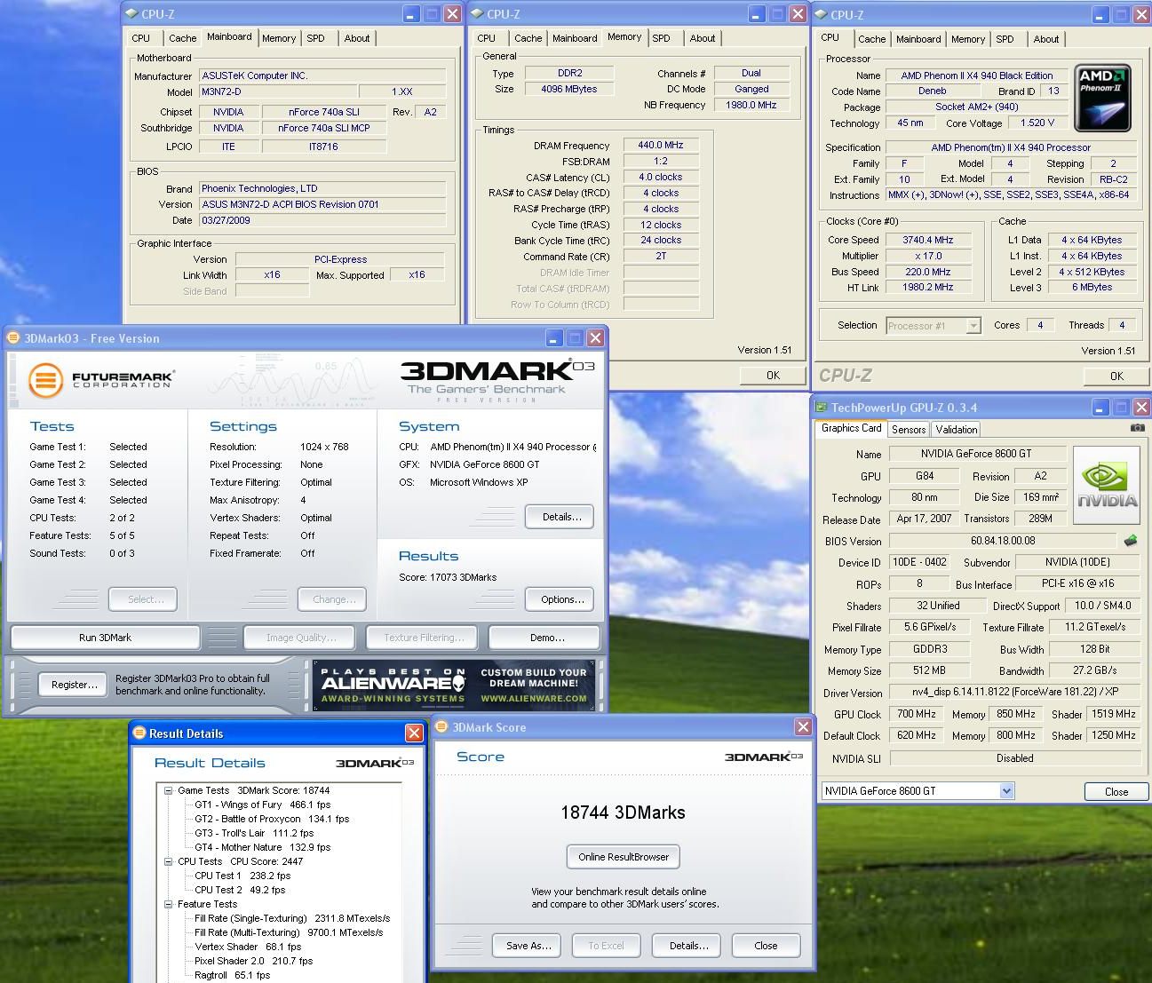This screenshot has width=1152, height=983.
Task: Click the Details button under System
Action: point(561,517)
